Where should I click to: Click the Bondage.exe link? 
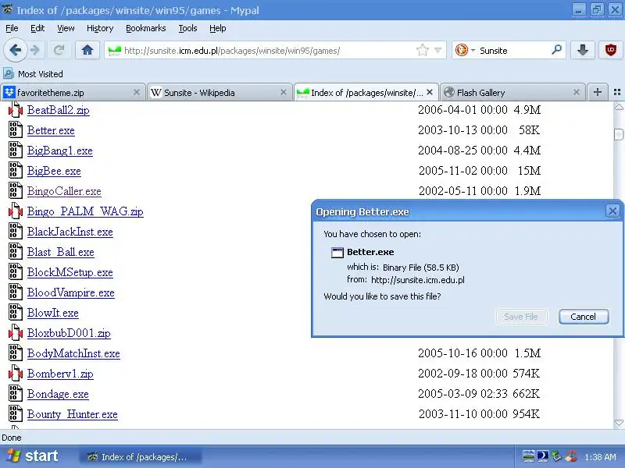[x=58, y=394]
